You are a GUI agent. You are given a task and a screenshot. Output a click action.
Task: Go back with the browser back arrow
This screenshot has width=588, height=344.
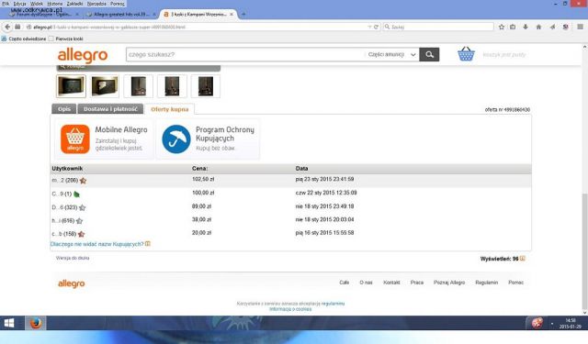[x=7, y=27]
